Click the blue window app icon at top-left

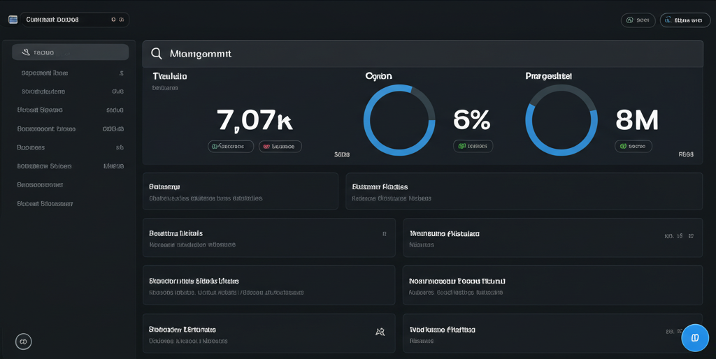(13, 20)
